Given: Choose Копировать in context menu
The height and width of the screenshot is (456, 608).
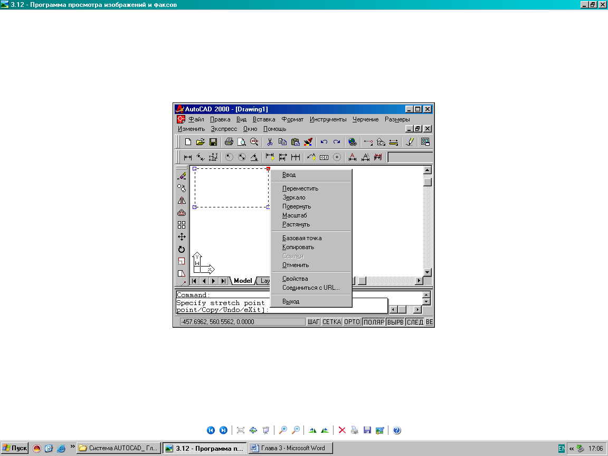Looking at the screenshot, I should [x=311, y=247].
